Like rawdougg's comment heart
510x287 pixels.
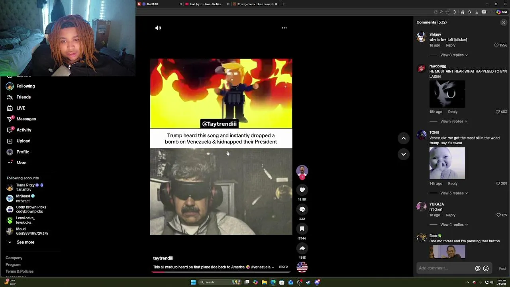pos(498,112)
